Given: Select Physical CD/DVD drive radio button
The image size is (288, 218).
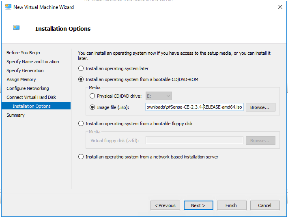Looking at the screenshot, I should 92,96.
